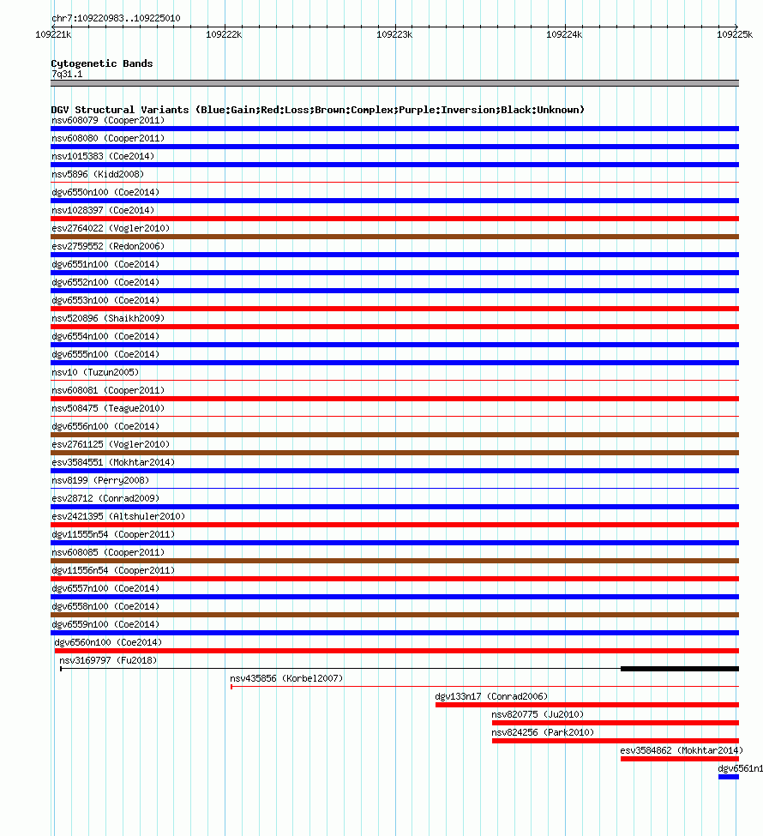Open nsv820775 (Ju2010) variant label
Image resolution: width=763 pixels, height=836 pixels.
click(538, 714)
